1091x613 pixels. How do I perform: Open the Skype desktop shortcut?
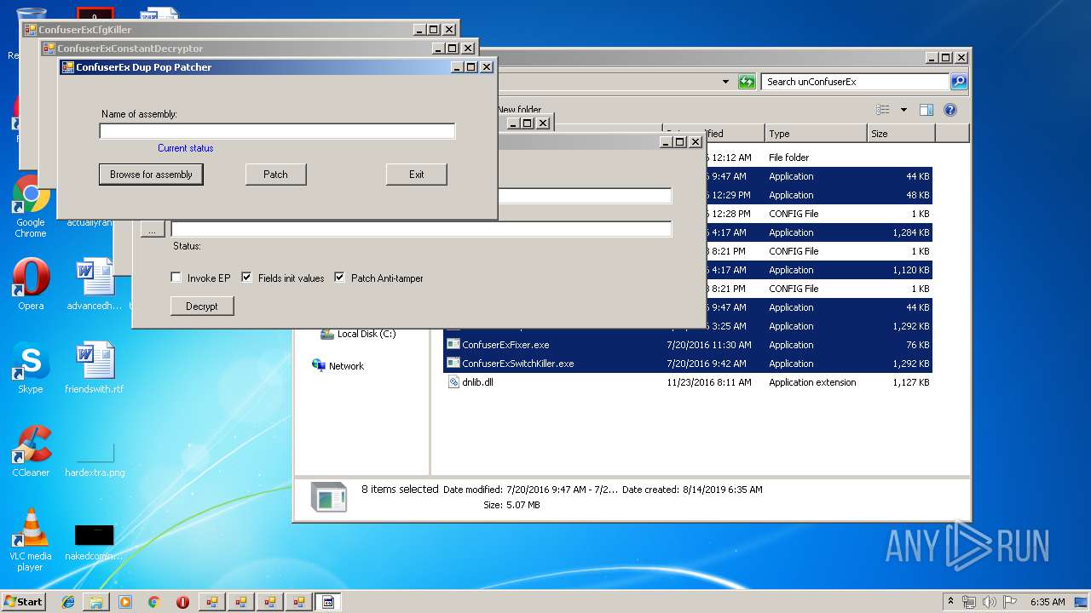click(x=31, y=368)
